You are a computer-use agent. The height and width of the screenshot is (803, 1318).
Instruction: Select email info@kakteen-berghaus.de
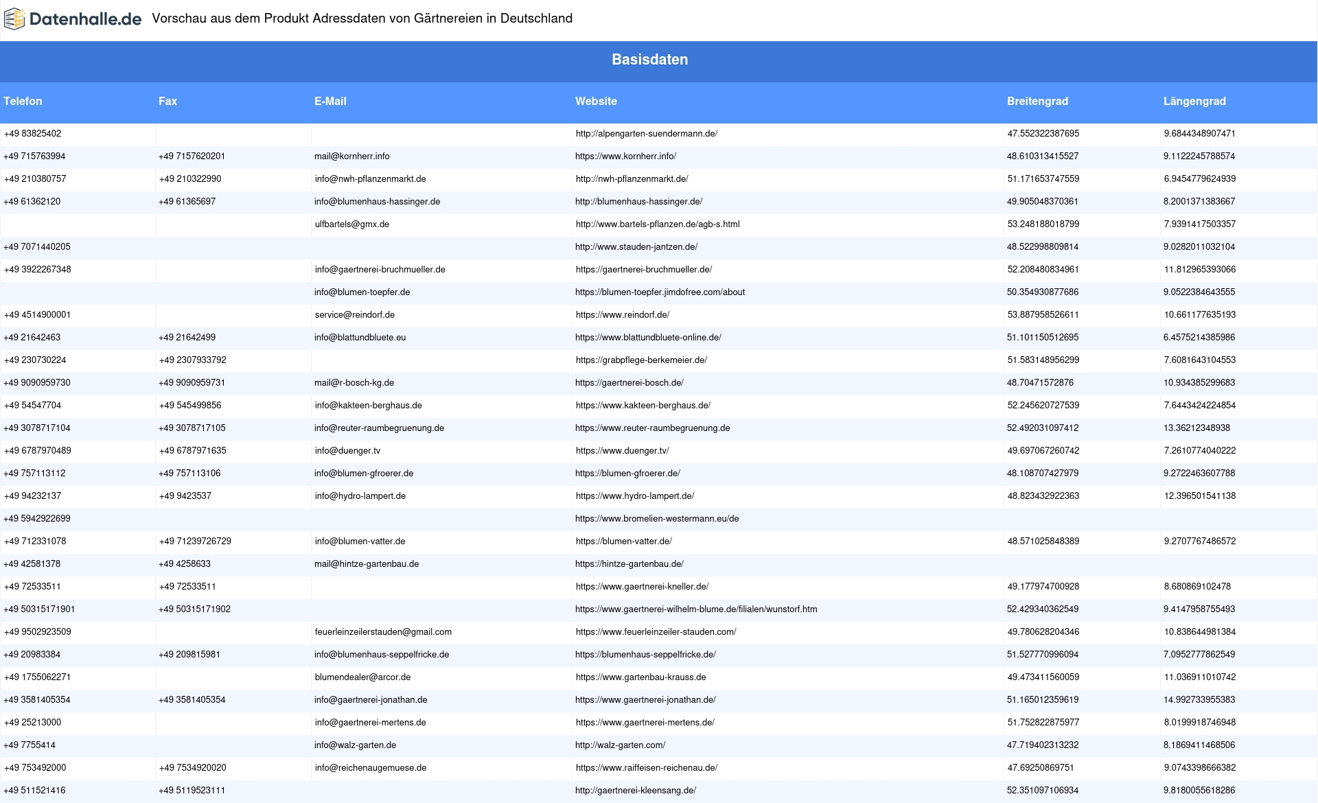click(x=369, y=406)
